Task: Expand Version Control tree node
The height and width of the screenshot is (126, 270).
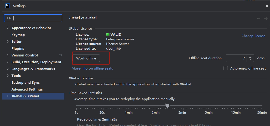Action: (8, 55)
